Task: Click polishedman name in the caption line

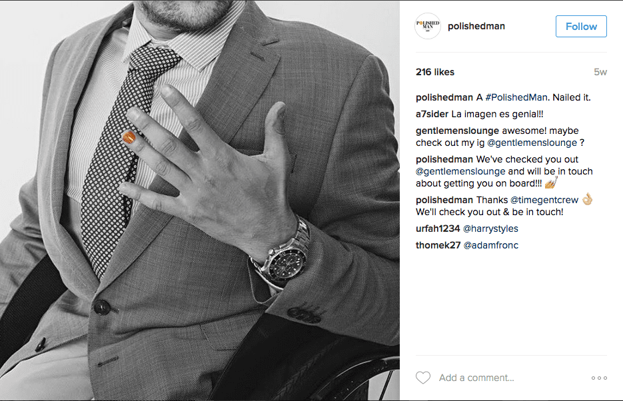Action: click(444, 97)
